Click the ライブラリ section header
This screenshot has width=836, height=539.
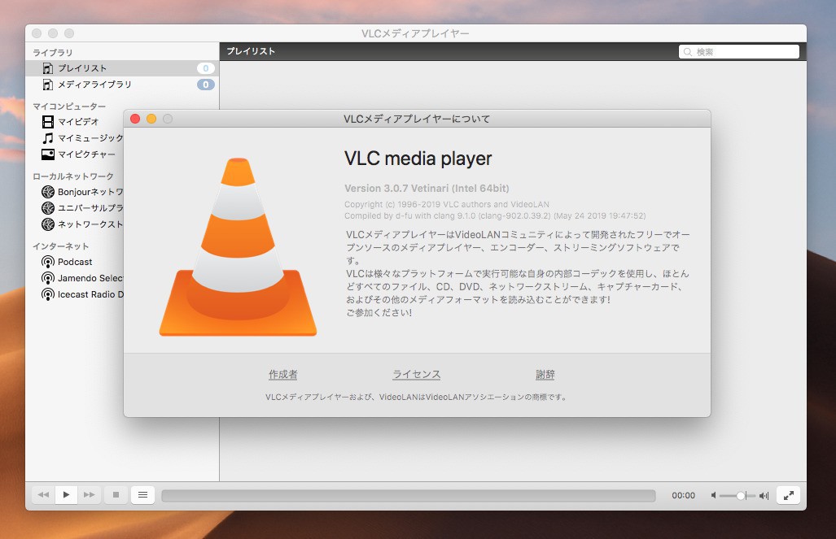coord(53,52)
